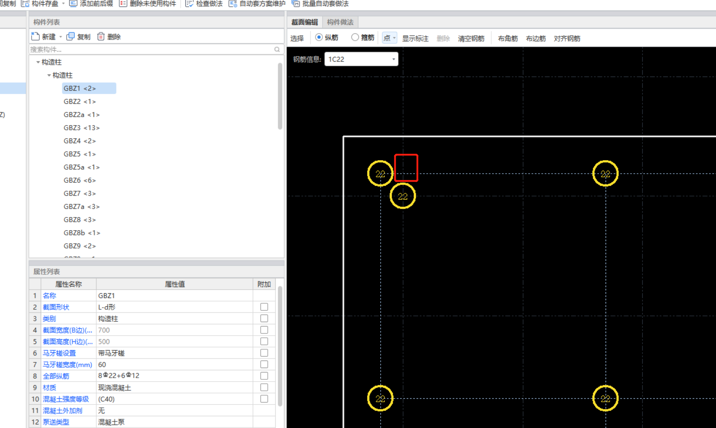Select GBZ8b <1> component
This screenshot has height=428, width=716.
82,233
